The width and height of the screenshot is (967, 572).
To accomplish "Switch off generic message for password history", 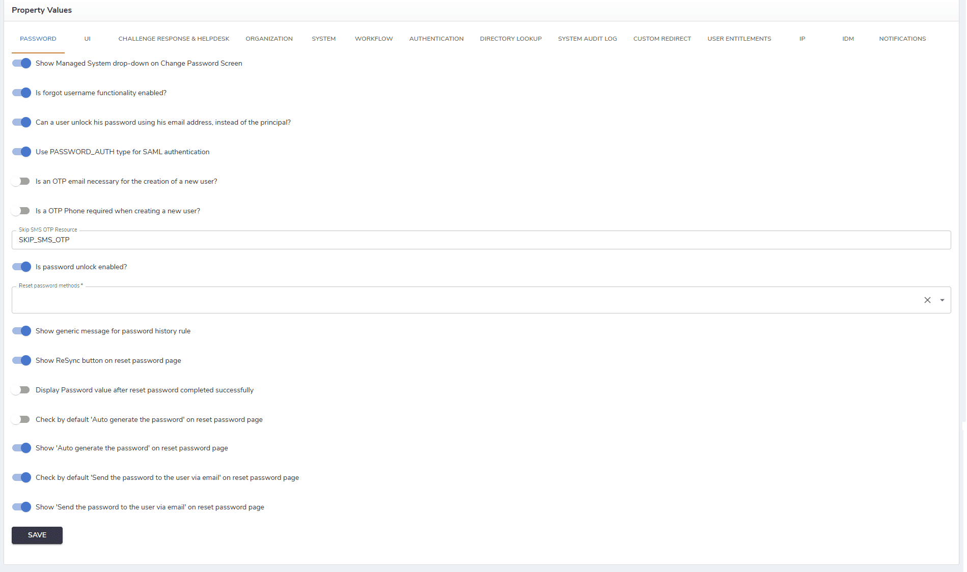I will point(21,331).
